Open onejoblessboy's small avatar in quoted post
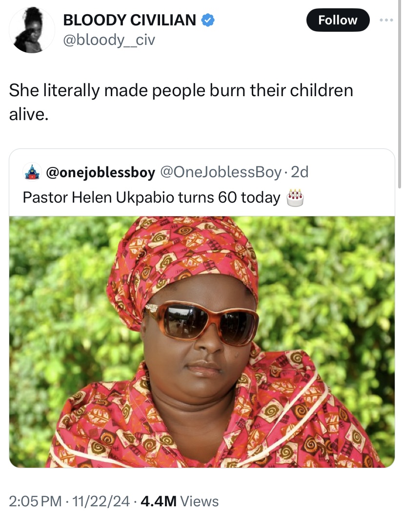 click(x=32, y=172)
